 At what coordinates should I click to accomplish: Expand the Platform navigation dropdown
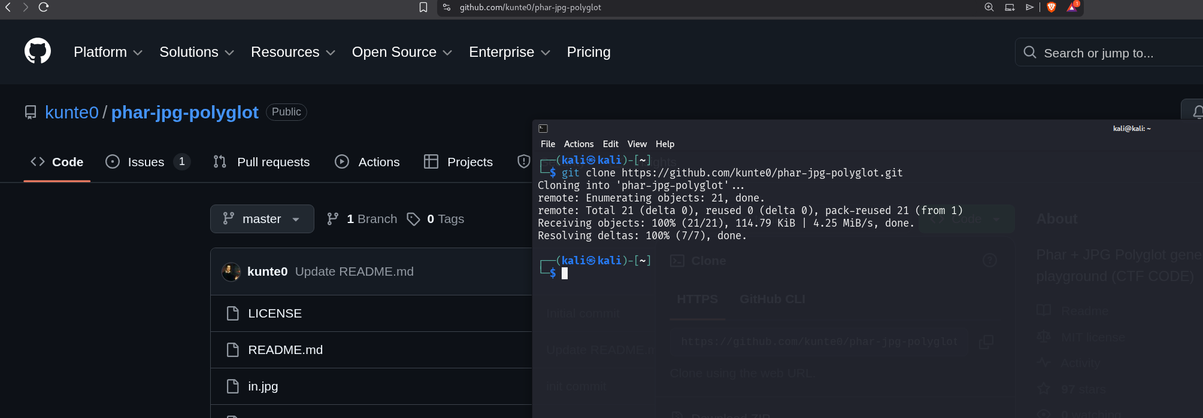pos(108,53)
